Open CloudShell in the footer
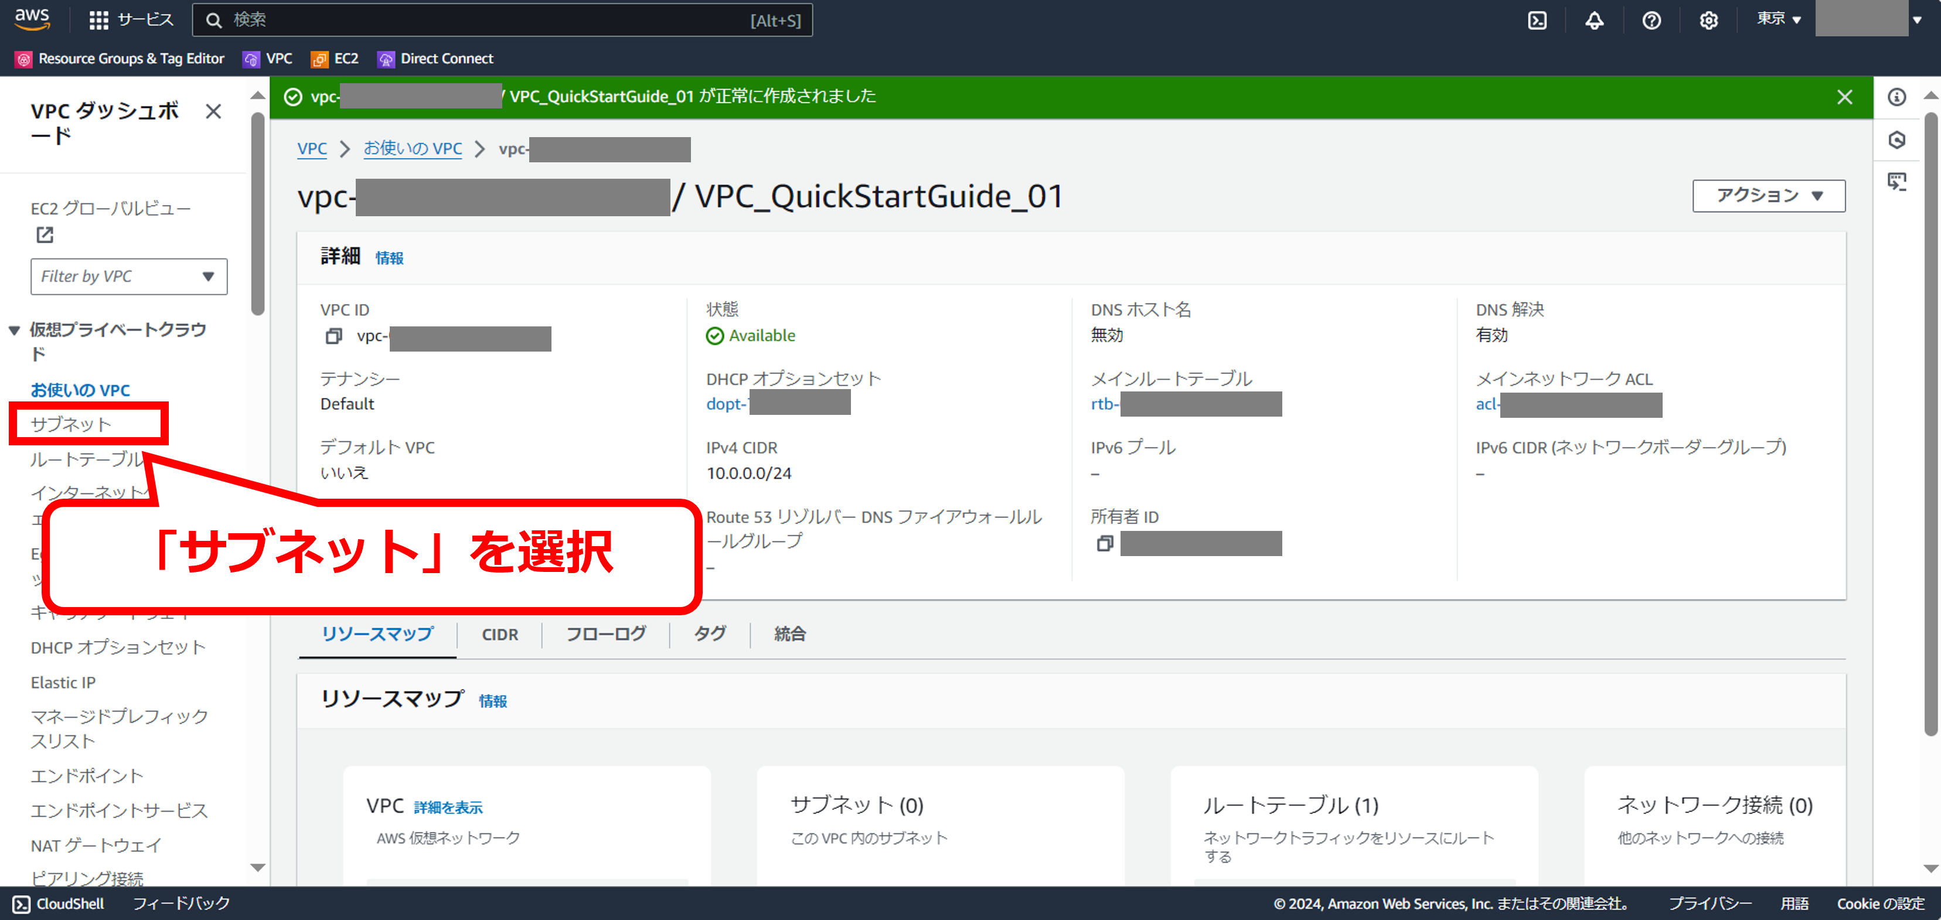 [x=59, y=904]
